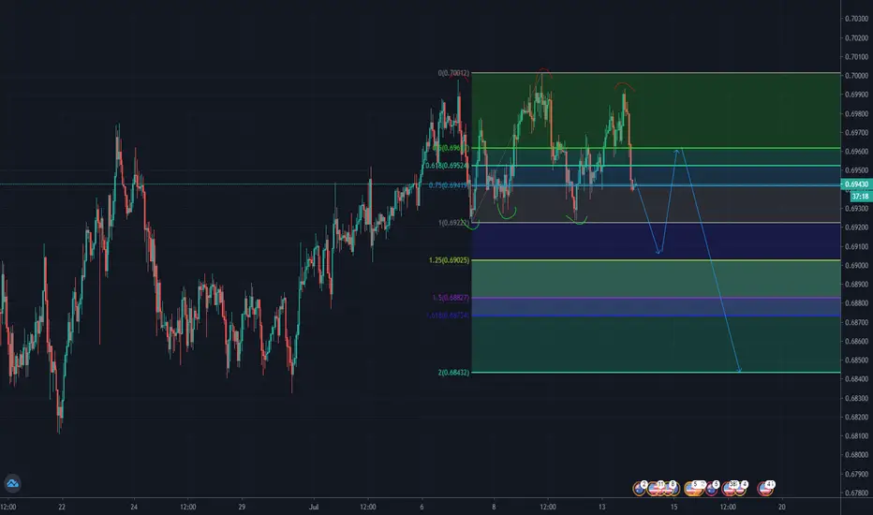Select the Fibonacci label 1.5(0.68827)

click(x=451, y=298)
